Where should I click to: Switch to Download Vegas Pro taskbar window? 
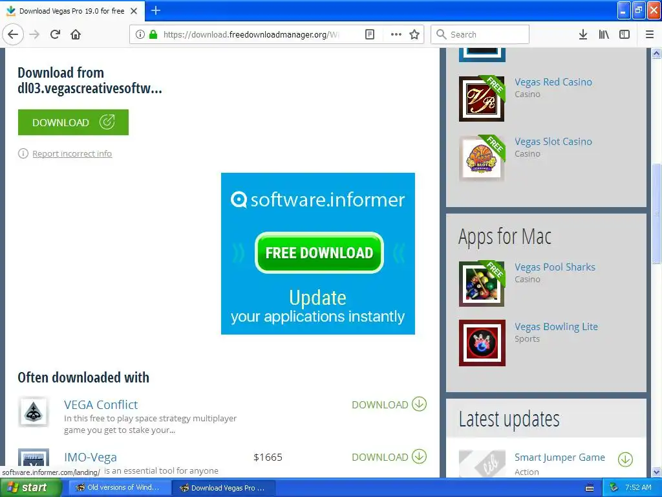[223, 487]
